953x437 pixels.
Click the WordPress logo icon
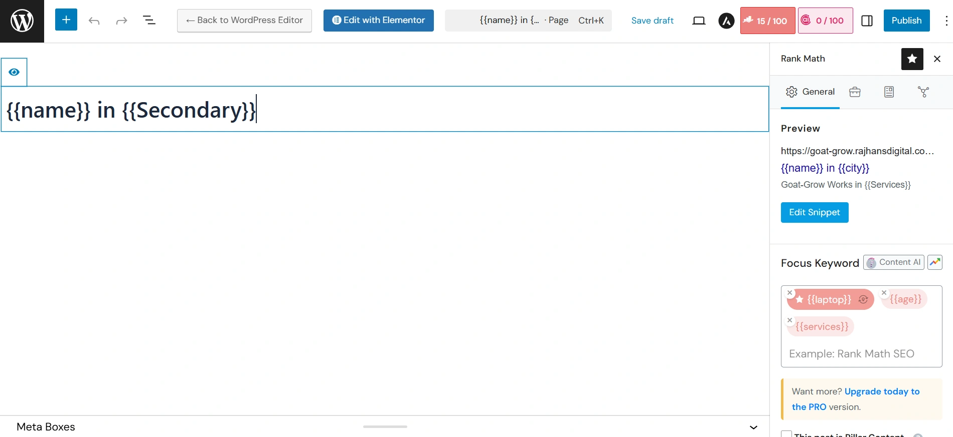click(22, 21)
